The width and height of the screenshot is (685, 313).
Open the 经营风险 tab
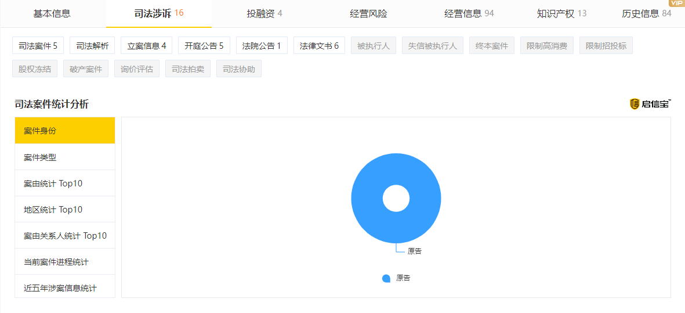click(368, 13)
